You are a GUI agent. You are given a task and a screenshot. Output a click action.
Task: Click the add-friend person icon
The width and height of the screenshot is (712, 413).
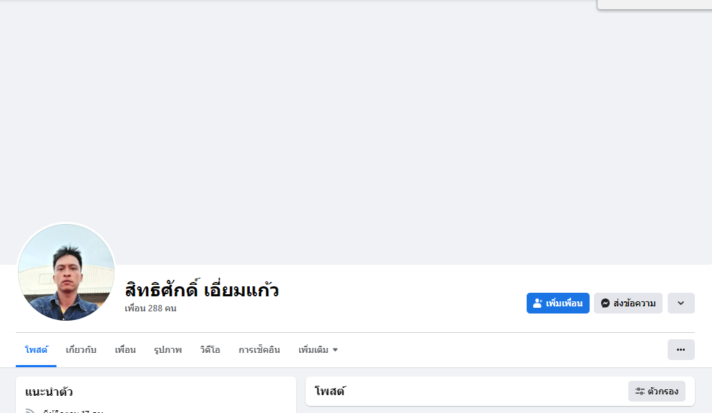click(538, 303)
